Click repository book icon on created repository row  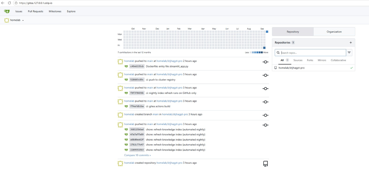coord(265,164)
